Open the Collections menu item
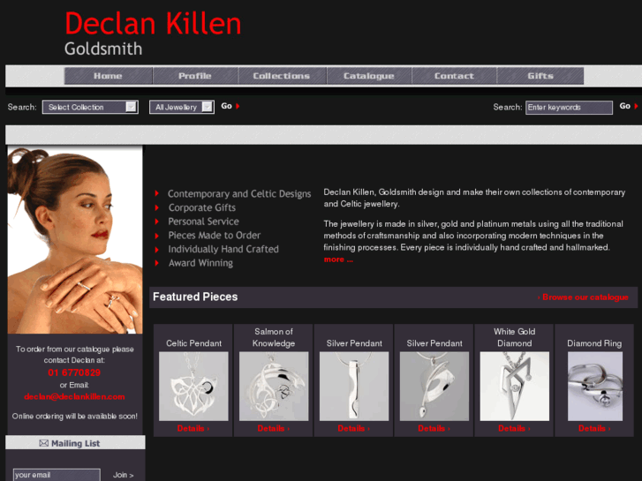The width and height of the screenshot is (642, 481). point(282,76)
